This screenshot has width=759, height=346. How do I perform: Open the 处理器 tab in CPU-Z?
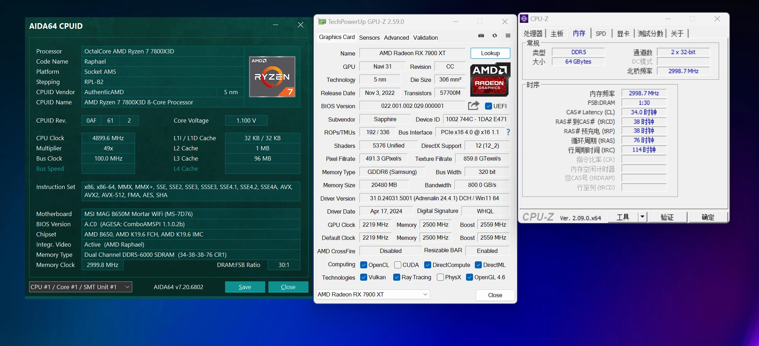(533, 33)
